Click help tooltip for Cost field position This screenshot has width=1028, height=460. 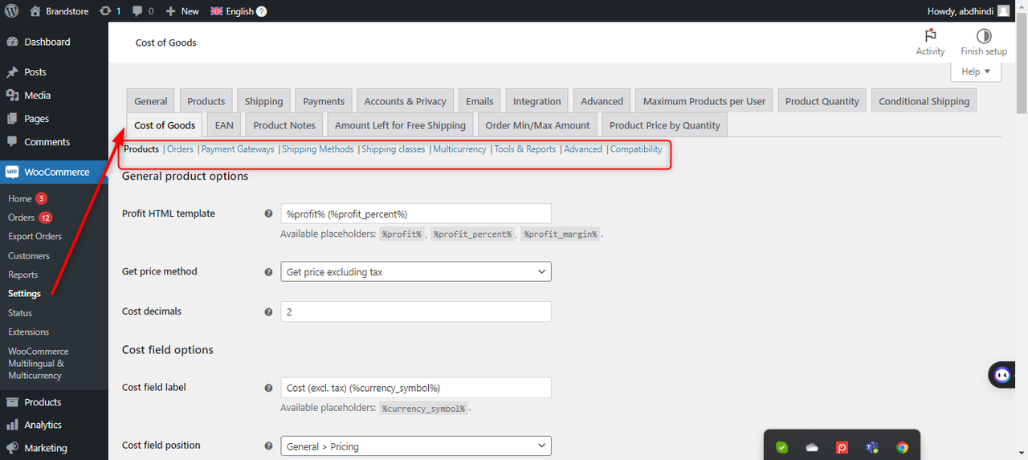268,446
